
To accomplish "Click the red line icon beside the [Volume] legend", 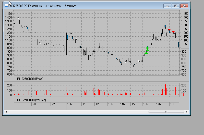I will [x=13, y=100].
